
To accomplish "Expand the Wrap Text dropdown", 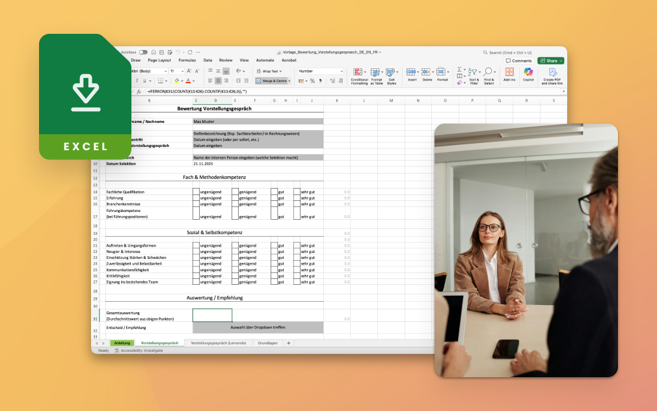I will 280,72.
